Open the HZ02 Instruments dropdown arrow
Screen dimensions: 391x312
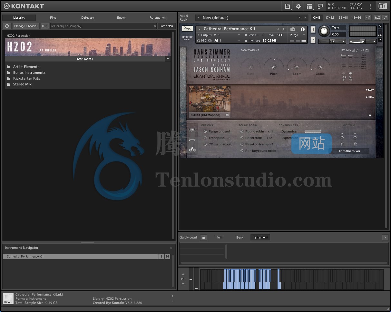pyautogui.click(x=167, y=59)
